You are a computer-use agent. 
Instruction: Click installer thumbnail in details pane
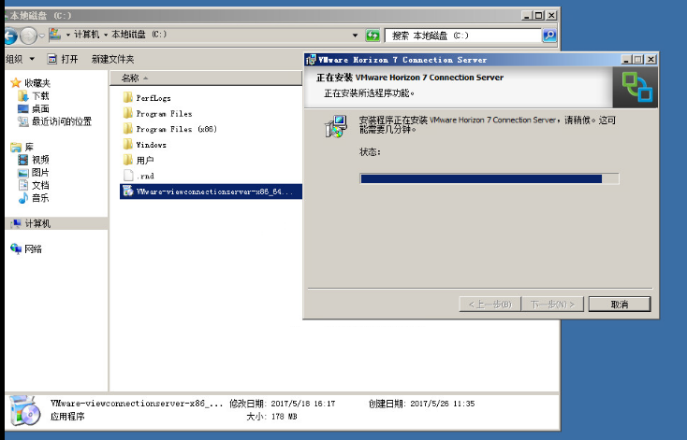pos(25,410)
